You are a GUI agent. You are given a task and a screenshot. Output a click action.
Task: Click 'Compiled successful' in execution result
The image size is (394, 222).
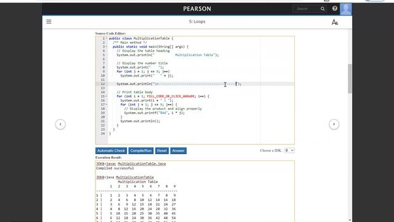[x=115, y=168]
